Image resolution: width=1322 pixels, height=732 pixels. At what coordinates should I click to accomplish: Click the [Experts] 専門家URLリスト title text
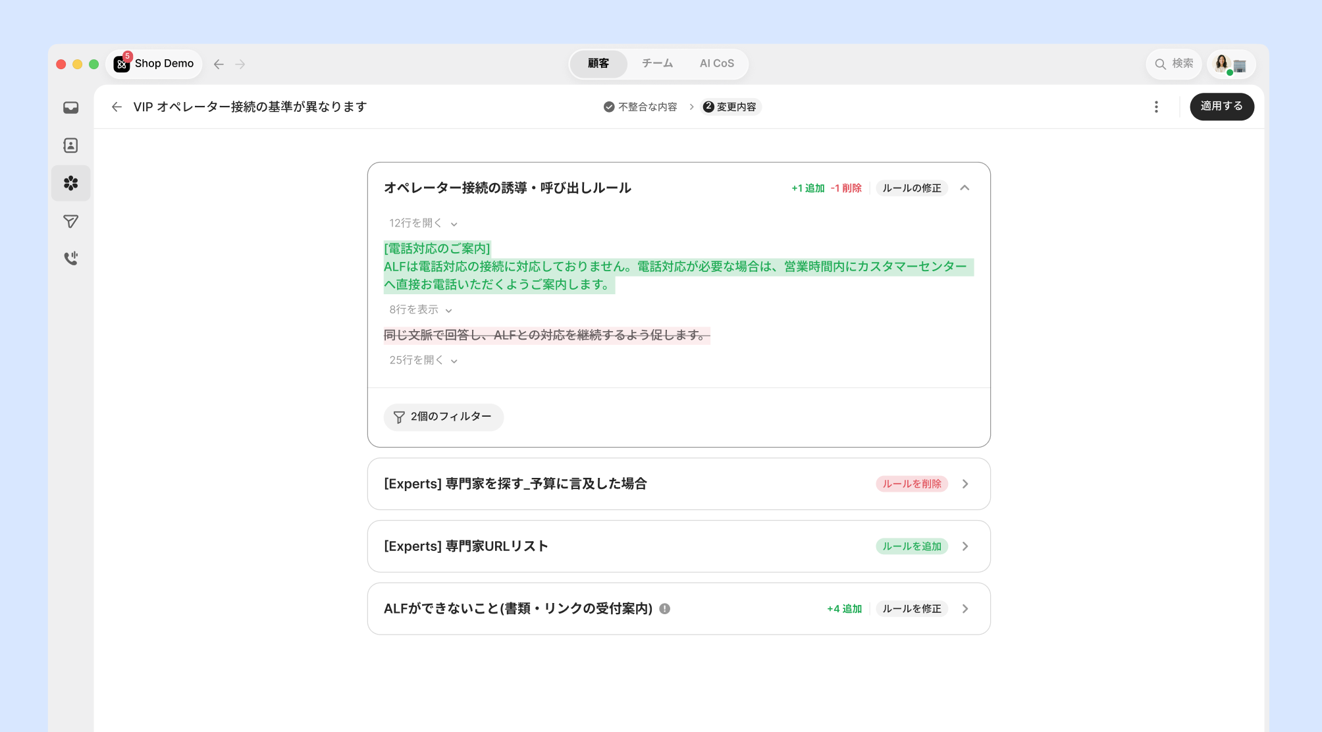click(x=465, y=546)
